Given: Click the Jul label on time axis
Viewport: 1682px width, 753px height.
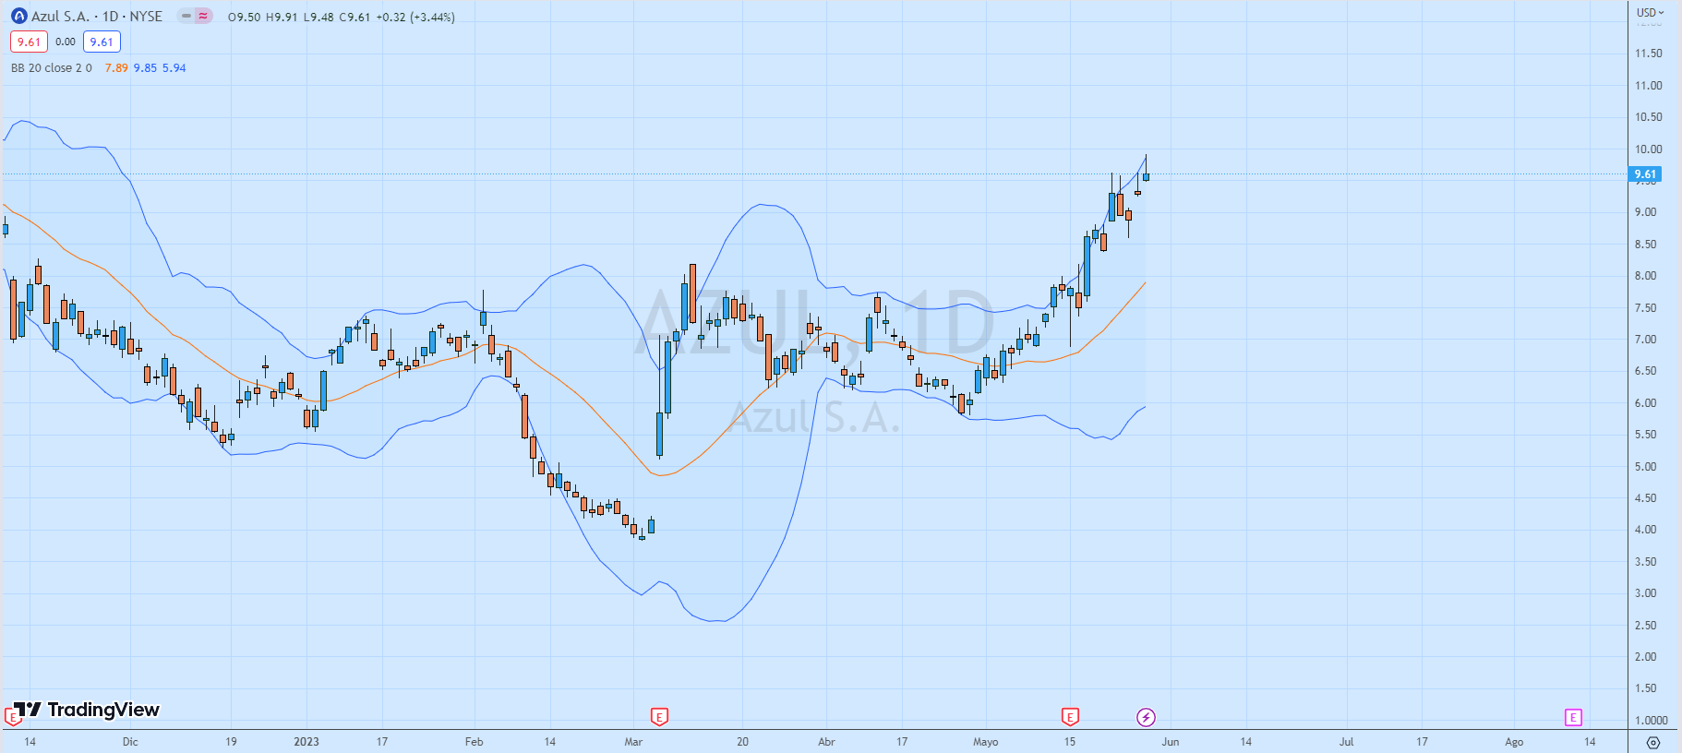Looking at the screenshot, I should point(1347,742).
